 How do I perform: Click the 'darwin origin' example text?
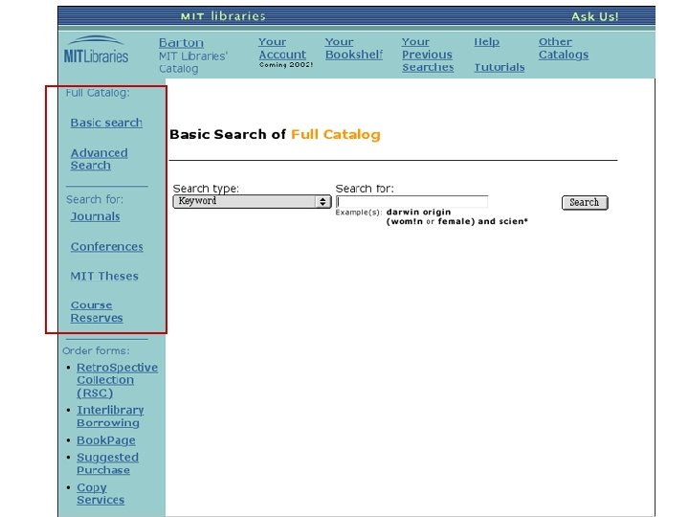[x=418, y=212]
